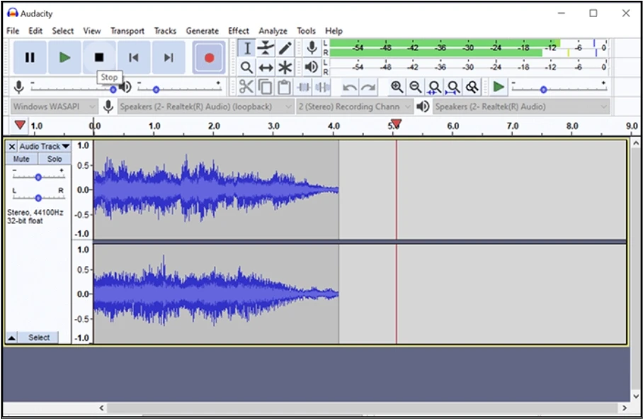Select the Envelope tool
Screen dimensions: 643x419
pyautogui.click(x=266, y=48)
